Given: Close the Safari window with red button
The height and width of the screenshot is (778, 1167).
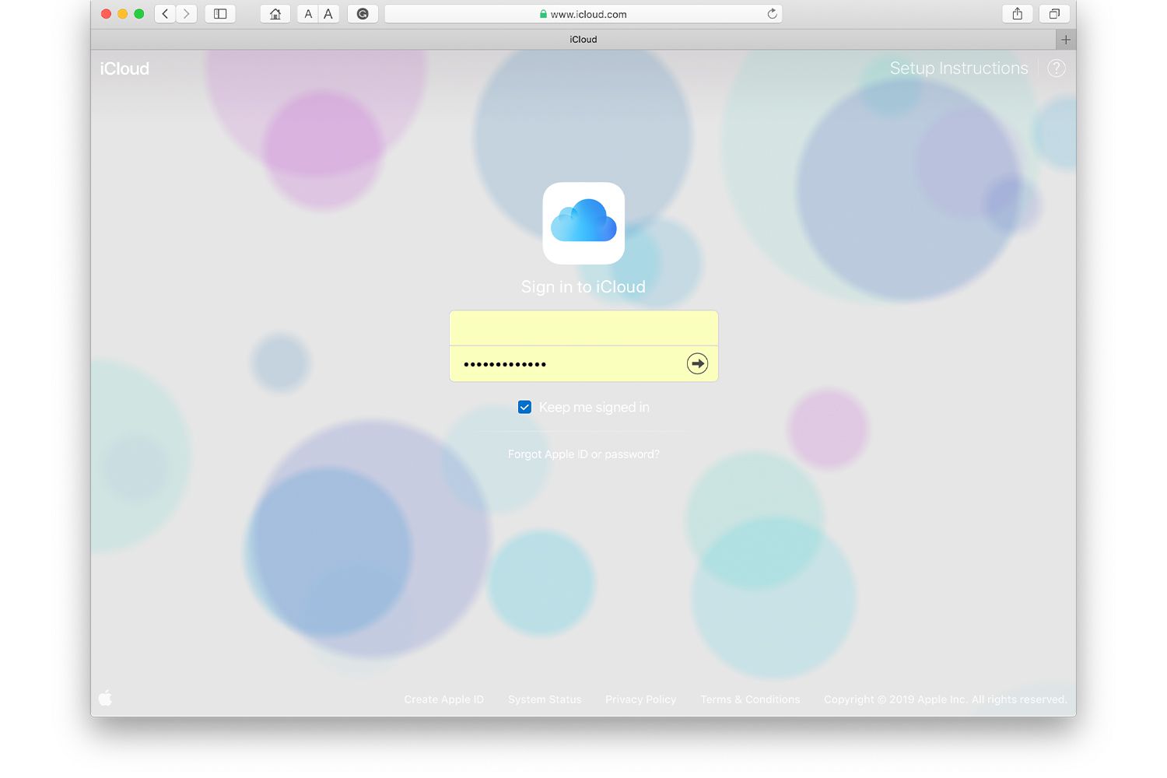Looking at the screenshot, I should pos(107,14).
